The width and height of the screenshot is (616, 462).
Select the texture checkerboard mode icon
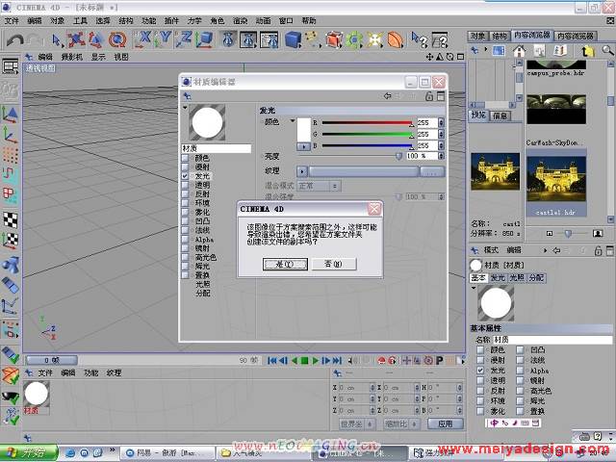(11, 219)
